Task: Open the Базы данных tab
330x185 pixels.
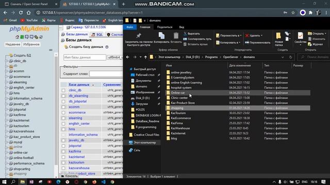Action: click(x=74, y=34)
